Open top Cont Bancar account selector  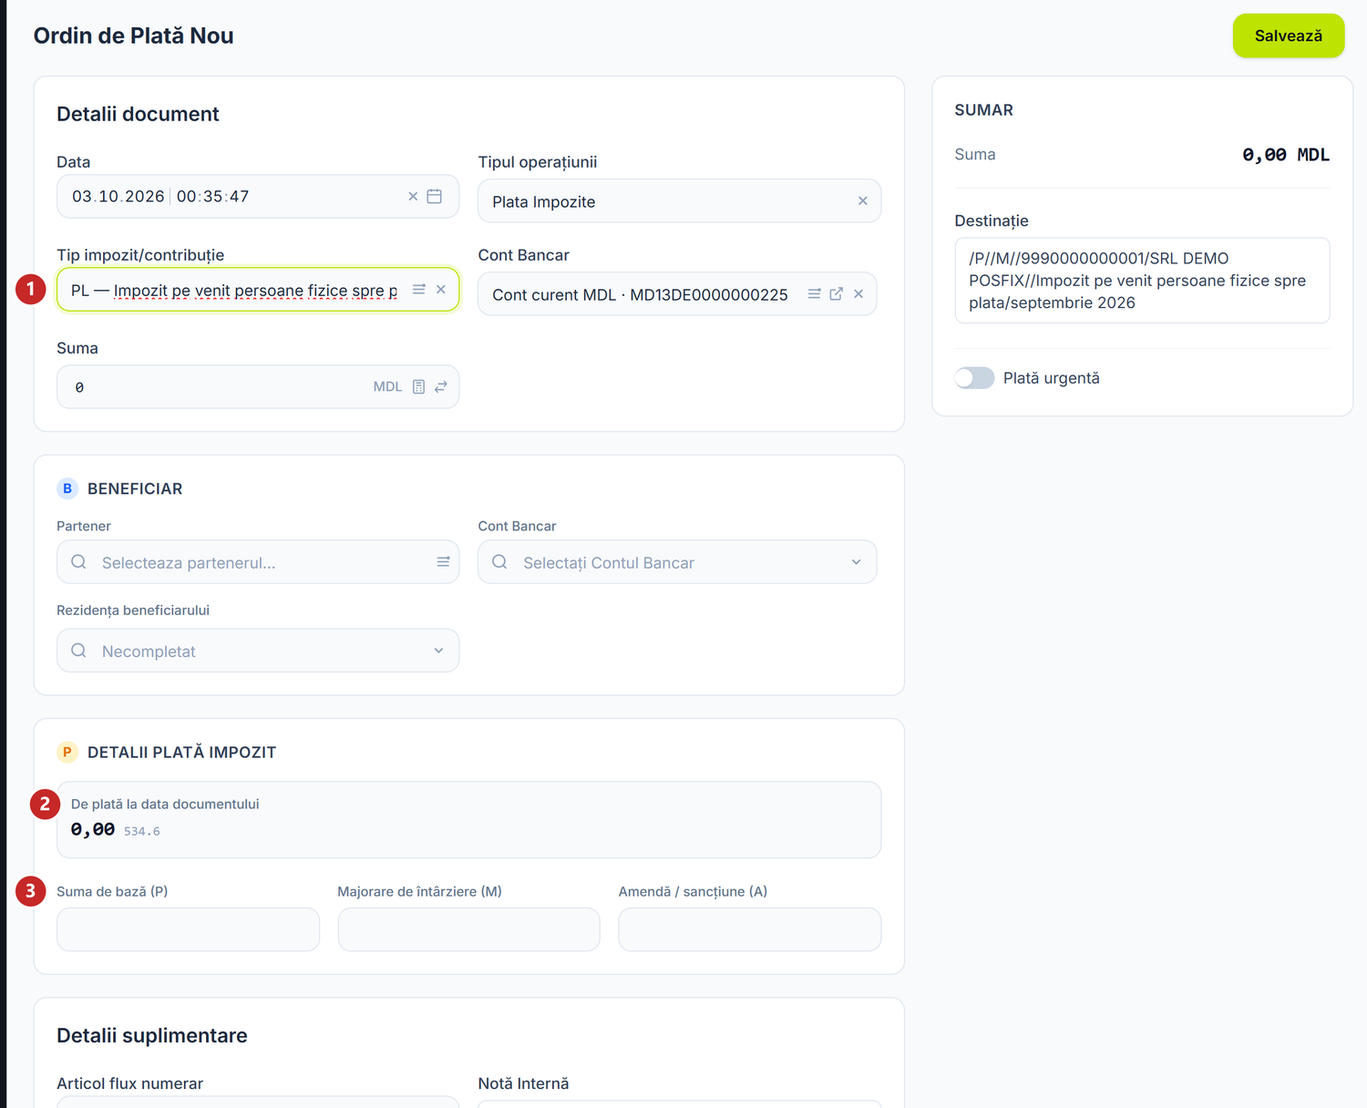pos(677,293)
